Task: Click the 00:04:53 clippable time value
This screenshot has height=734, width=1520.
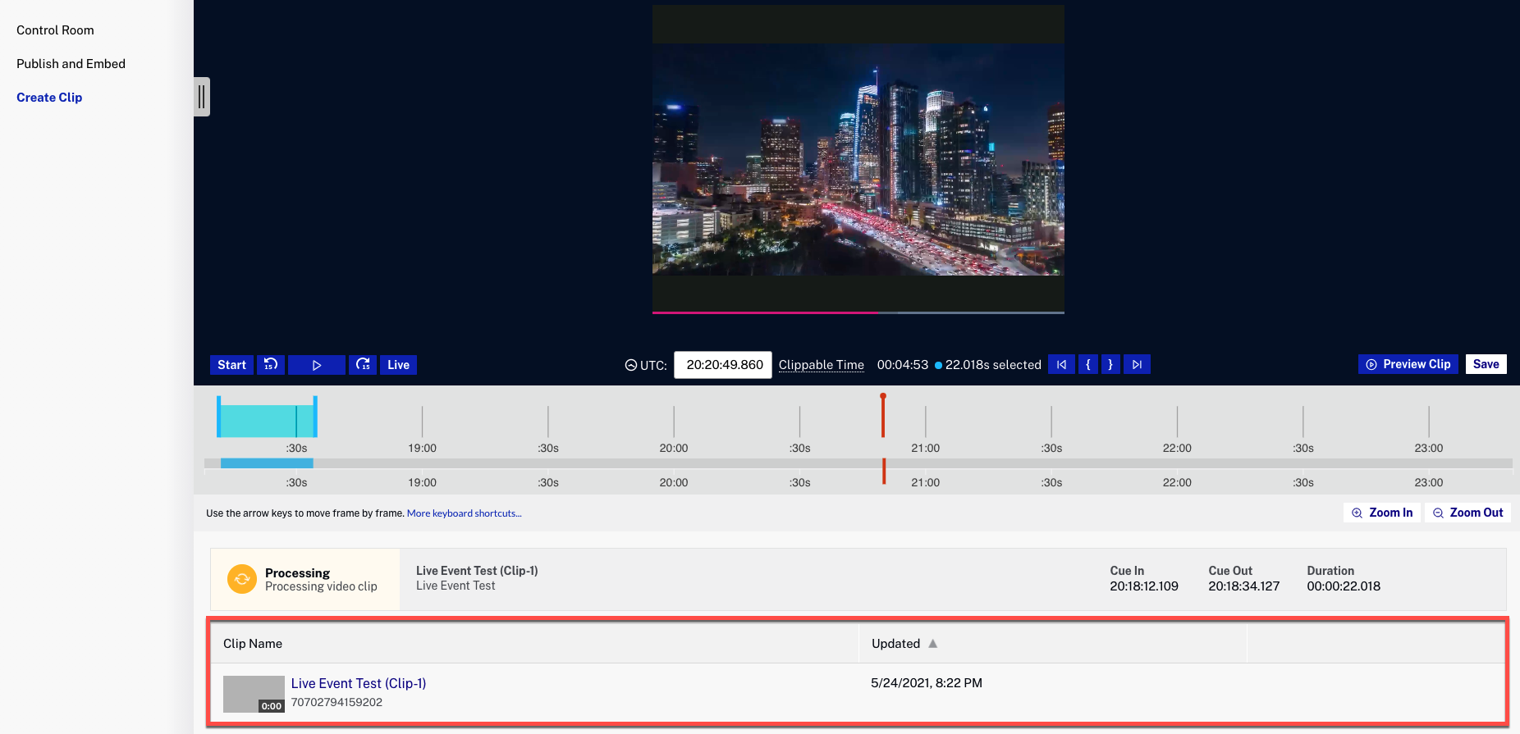Action: 902,365
